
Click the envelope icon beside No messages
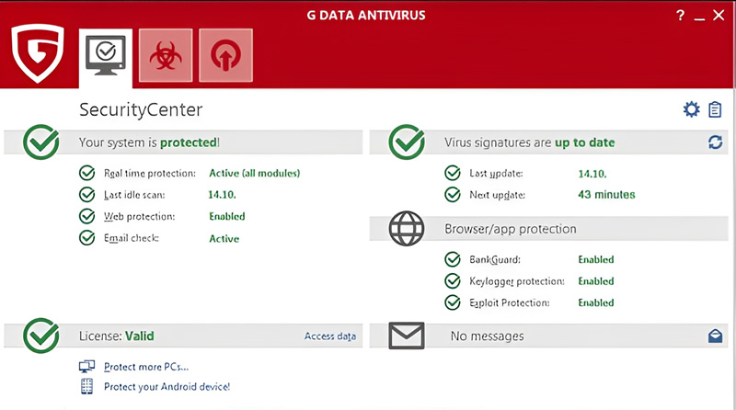(x=407, y=336)
